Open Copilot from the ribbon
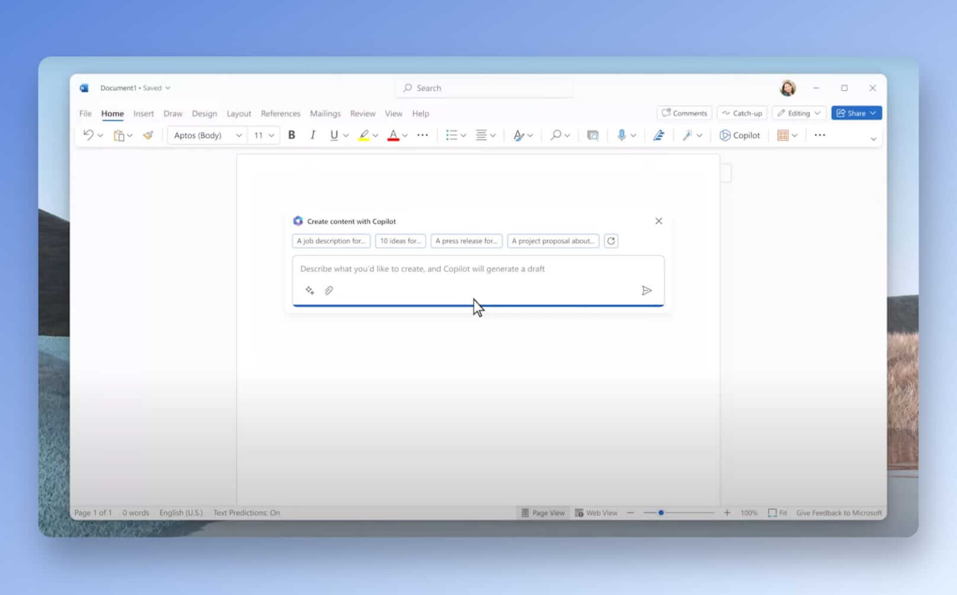The width and height of the screenshot is (957, 595). (x=740, y=135)
